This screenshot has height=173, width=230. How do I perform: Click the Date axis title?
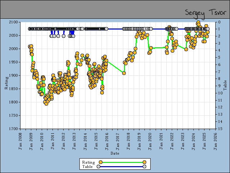[x=115, y=153]
